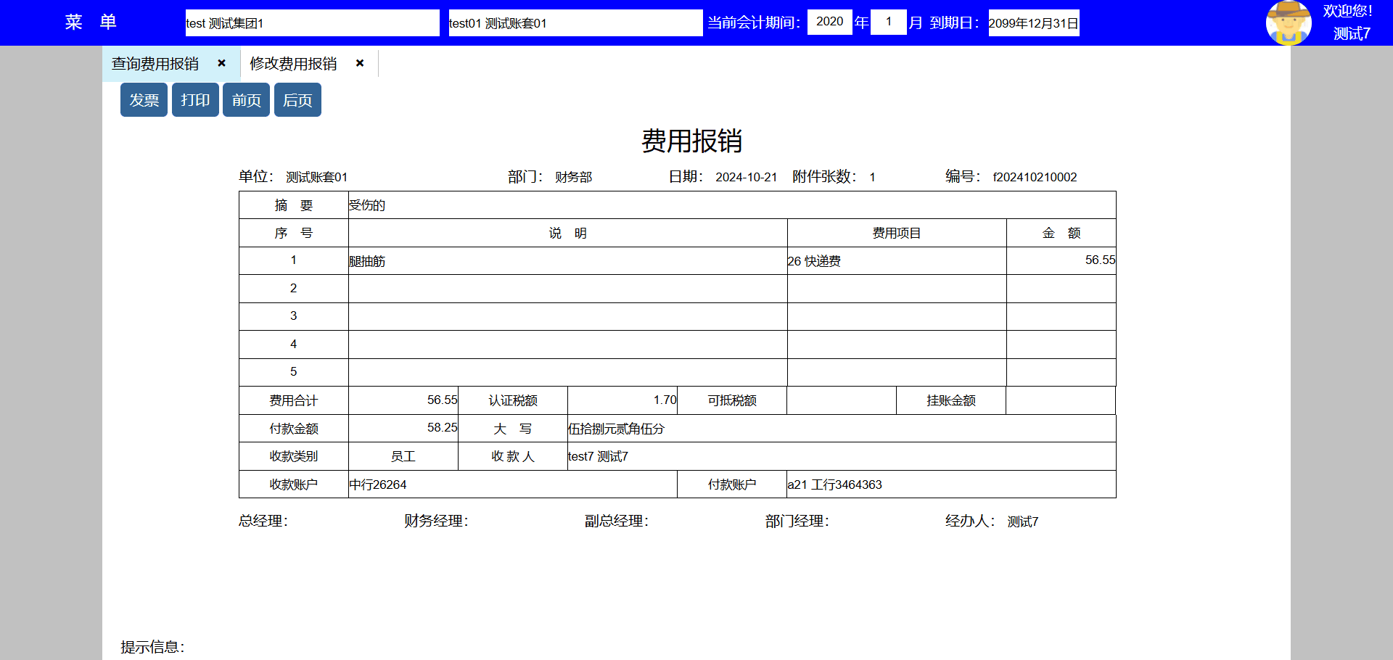Viewport: 1393px width, 660px height.
Task: Close the 修改费用报销 tab
Action: coord(360,63)
